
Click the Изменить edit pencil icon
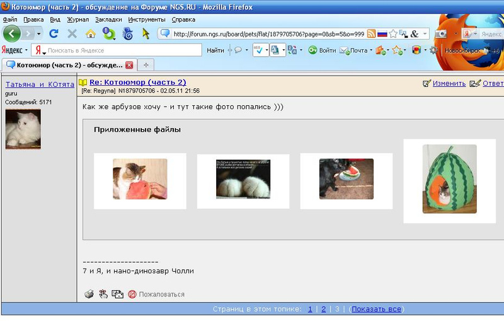point(427,83)
